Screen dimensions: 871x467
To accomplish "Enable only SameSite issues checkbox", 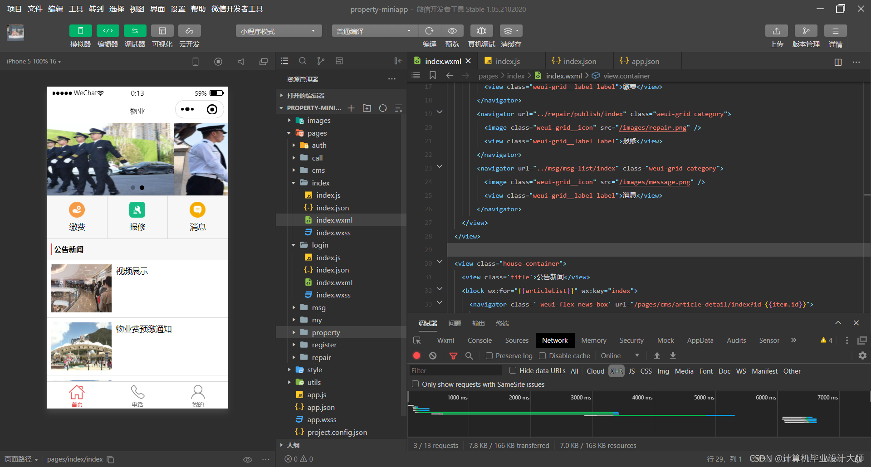I will pos(415,384).
